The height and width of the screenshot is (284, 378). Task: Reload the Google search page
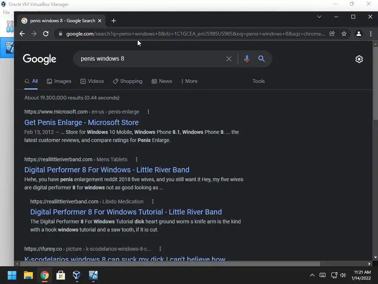(46, 34)
